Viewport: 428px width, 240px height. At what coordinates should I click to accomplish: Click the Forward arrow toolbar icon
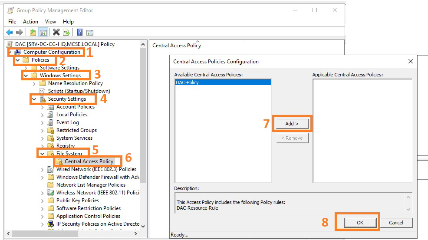[20, 33]
